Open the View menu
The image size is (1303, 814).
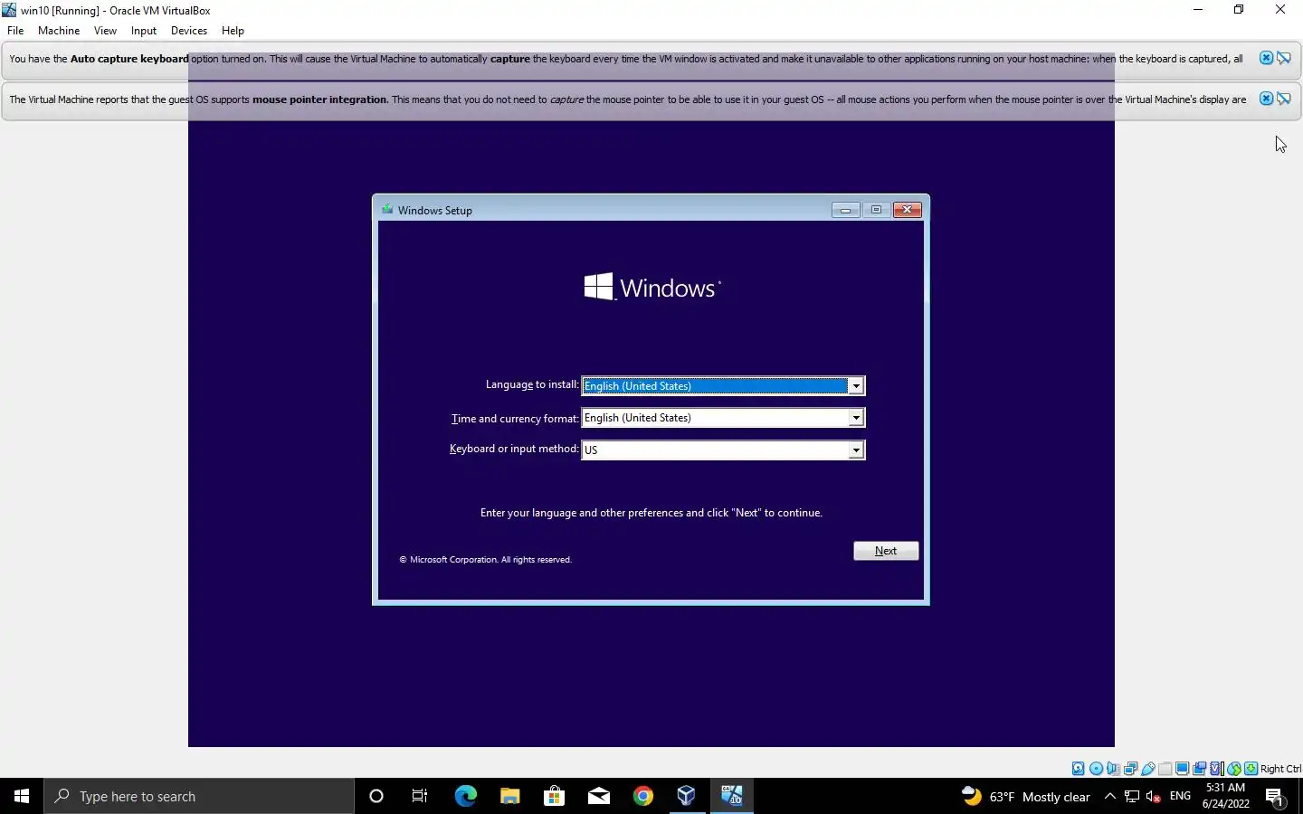(105, 31)
